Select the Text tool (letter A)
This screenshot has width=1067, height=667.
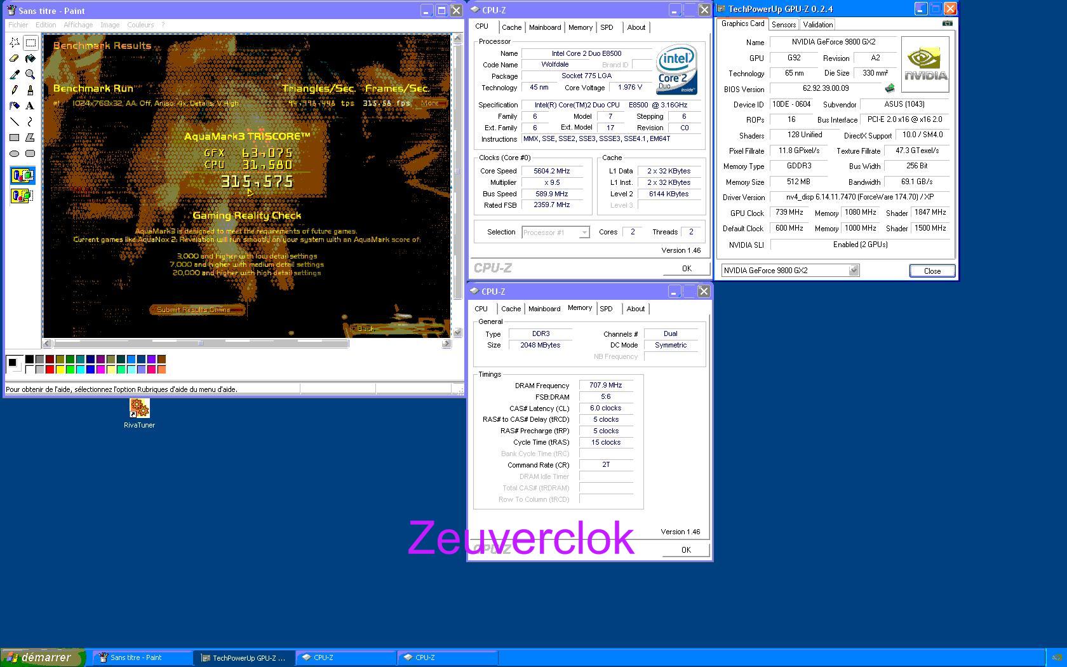[x=30, y=106]
